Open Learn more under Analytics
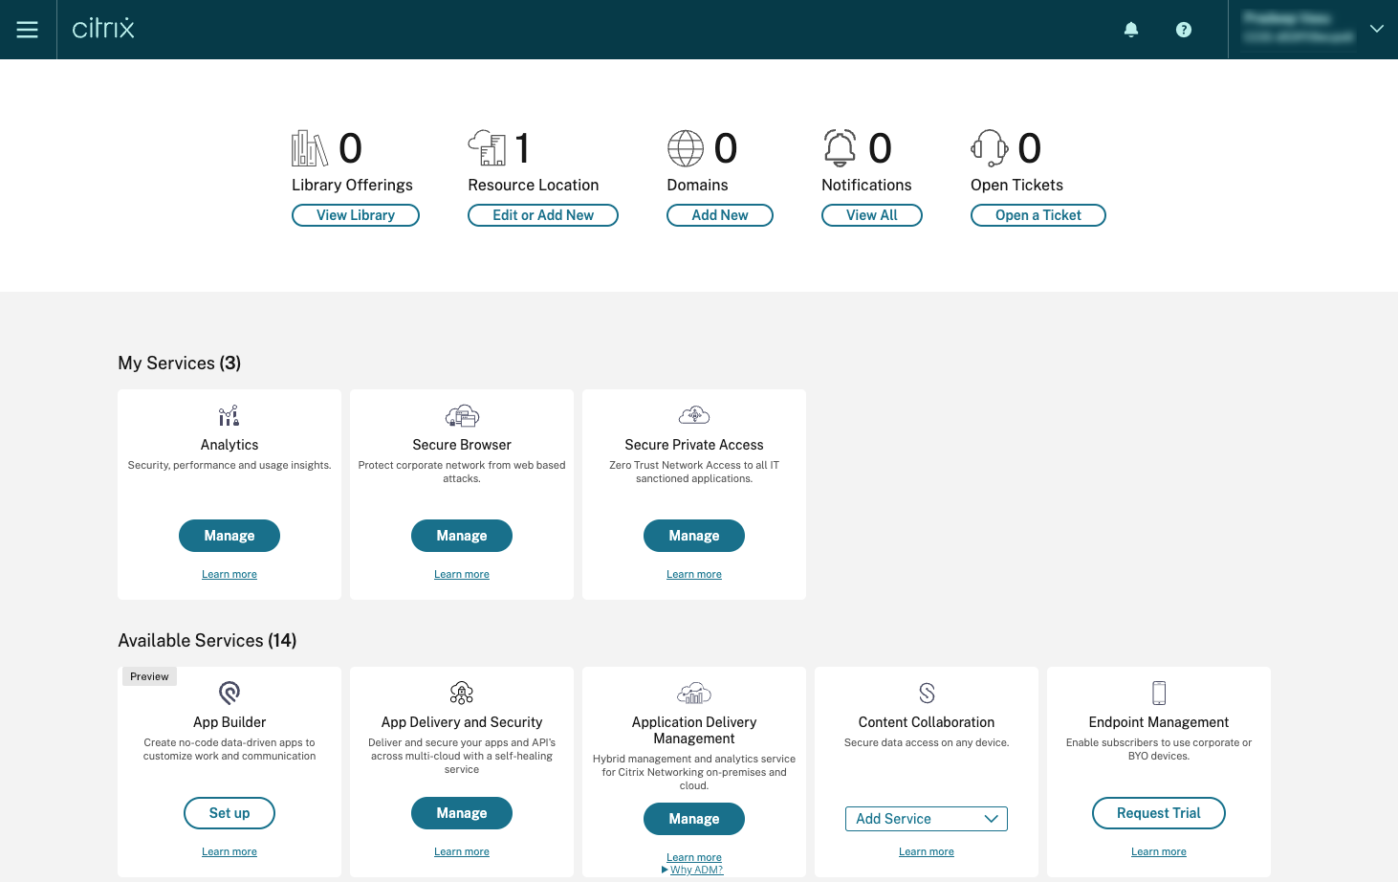Image resolution: width=1398 pixels, height=882 pixels. pyautogui.click(x=229, y=575)
